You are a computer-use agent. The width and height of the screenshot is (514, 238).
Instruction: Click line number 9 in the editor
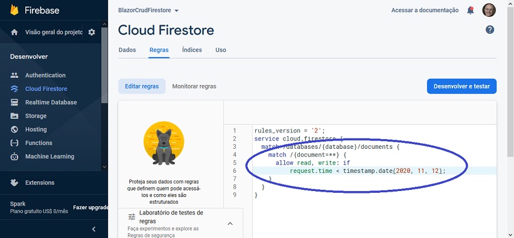click(x=235, y=195)
